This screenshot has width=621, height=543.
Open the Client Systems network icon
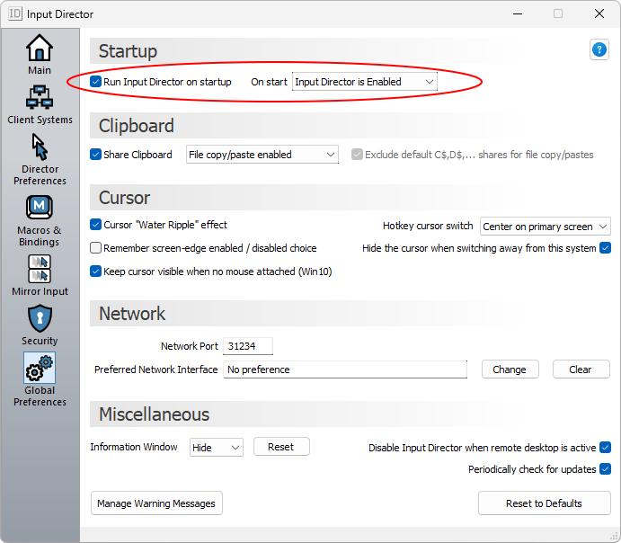(x=40, y=97)
